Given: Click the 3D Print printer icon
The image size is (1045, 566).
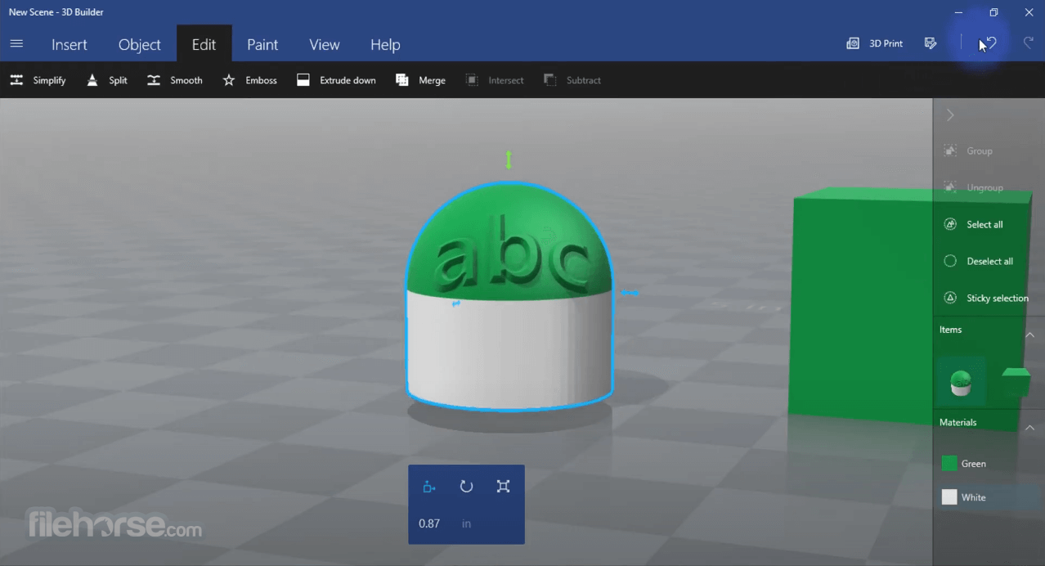Looking at the screenshot, I should tap(853, 43).
